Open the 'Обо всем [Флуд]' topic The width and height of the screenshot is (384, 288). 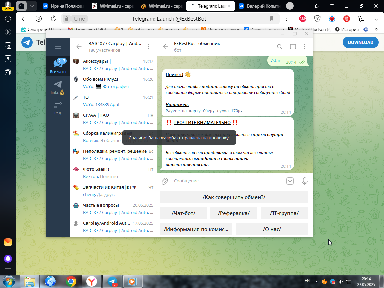point(113,83)
